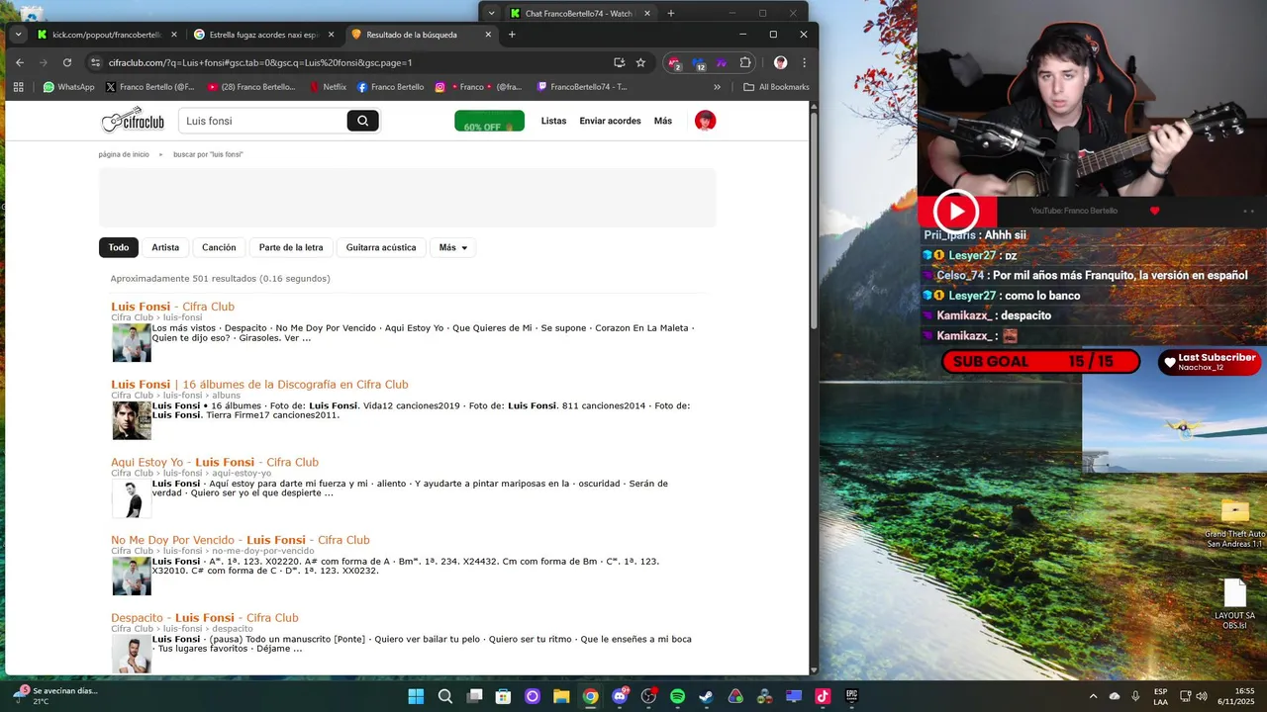The width and height of the screenshot is (1267, 712).
Task: Select the Resultado de la búsqueda tab
Action: (421, 35)
